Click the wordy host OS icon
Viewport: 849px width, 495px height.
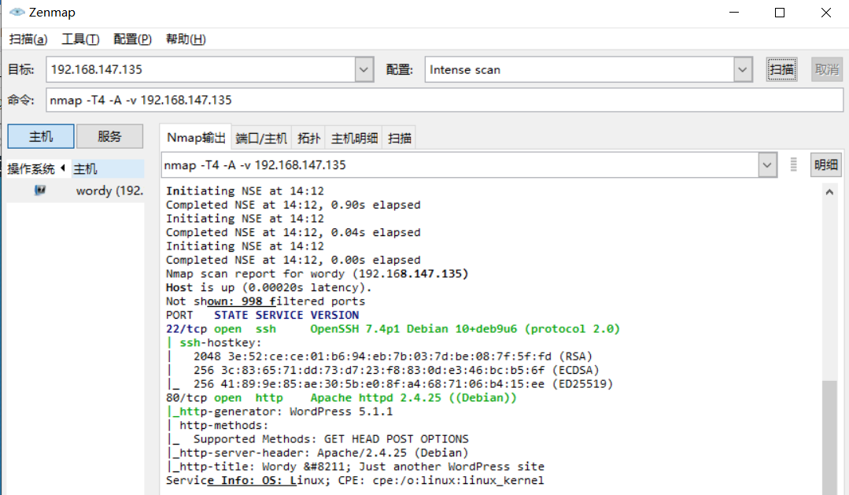[x=40, y=190]
